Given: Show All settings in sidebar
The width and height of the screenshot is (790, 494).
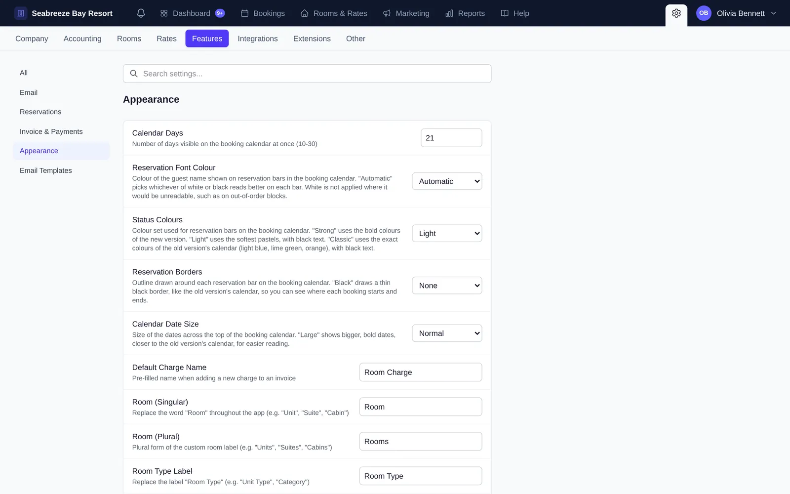Looking at the screenshot, I should (x=61, y=73).
